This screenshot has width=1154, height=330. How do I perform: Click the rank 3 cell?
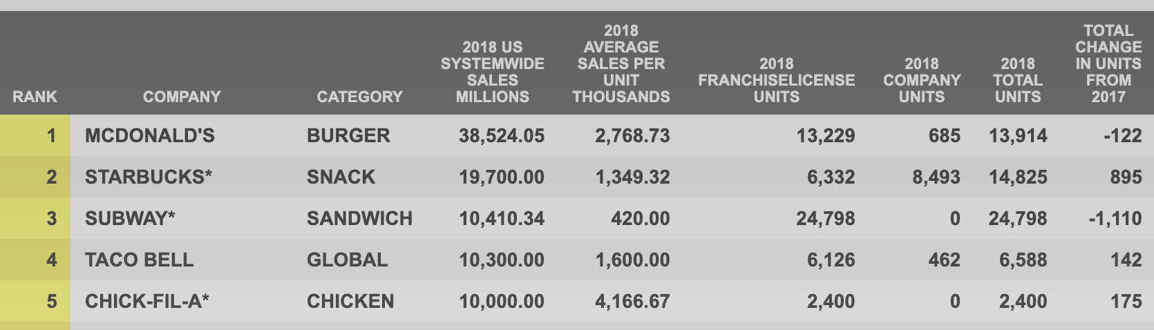click(x=51, y=219)
